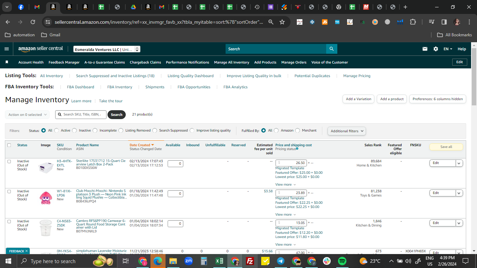
Task: Select the Club Mocchi-Mocchi plush row checkbox
Action: [x=9, y=191]
